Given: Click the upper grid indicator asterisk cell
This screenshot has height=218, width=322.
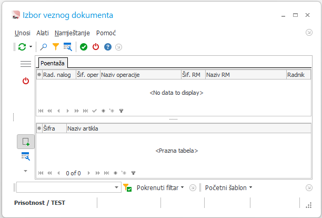Looking at the screenshot, I should click(39, 75).
